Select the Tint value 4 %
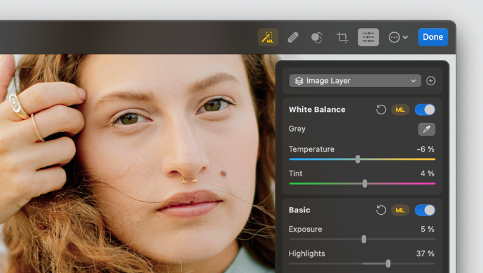Viewport: 483px width, 273px height. pyautogui.click(x=427, y=174)
